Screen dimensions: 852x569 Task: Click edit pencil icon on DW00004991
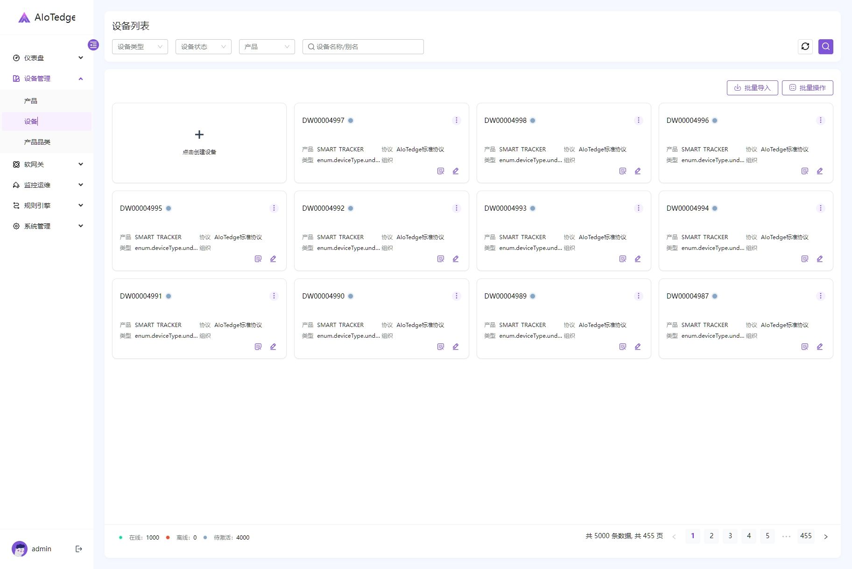pos(273,347)
